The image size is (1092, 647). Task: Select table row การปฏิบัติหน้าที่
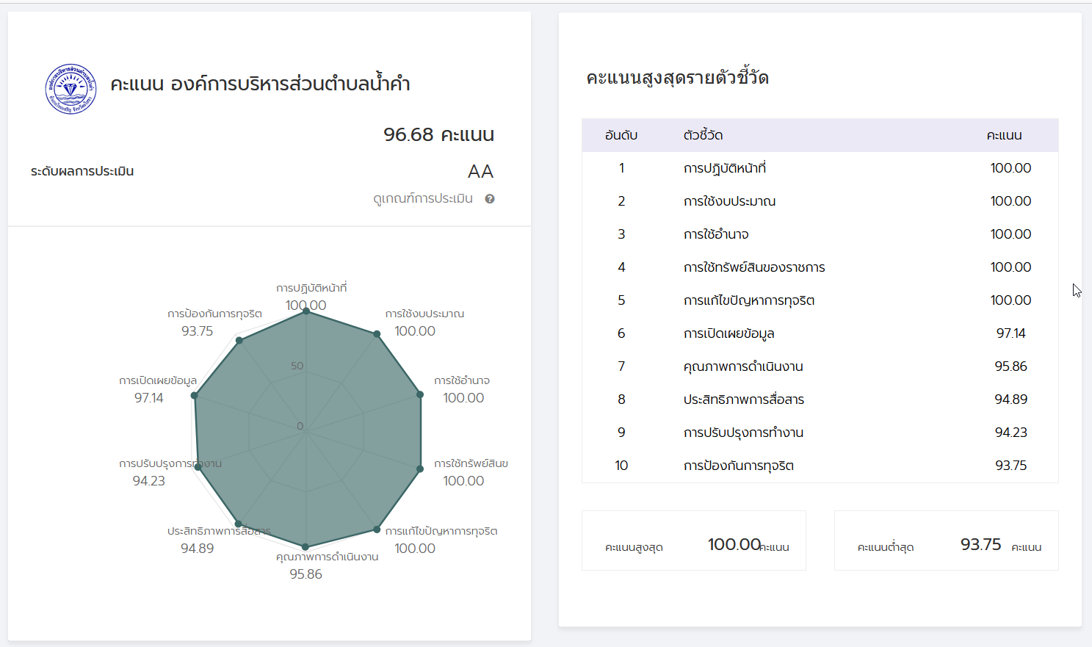820,168
